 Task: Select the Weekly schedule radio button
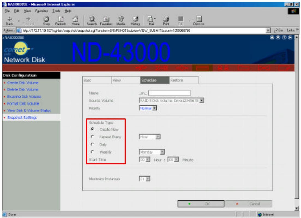tap(92, 152)
